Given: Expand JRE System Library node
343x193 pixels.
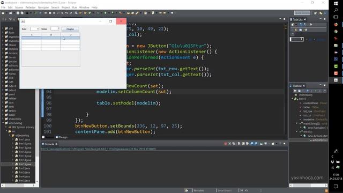Looking at the screenshot, I should pos(6,127).
